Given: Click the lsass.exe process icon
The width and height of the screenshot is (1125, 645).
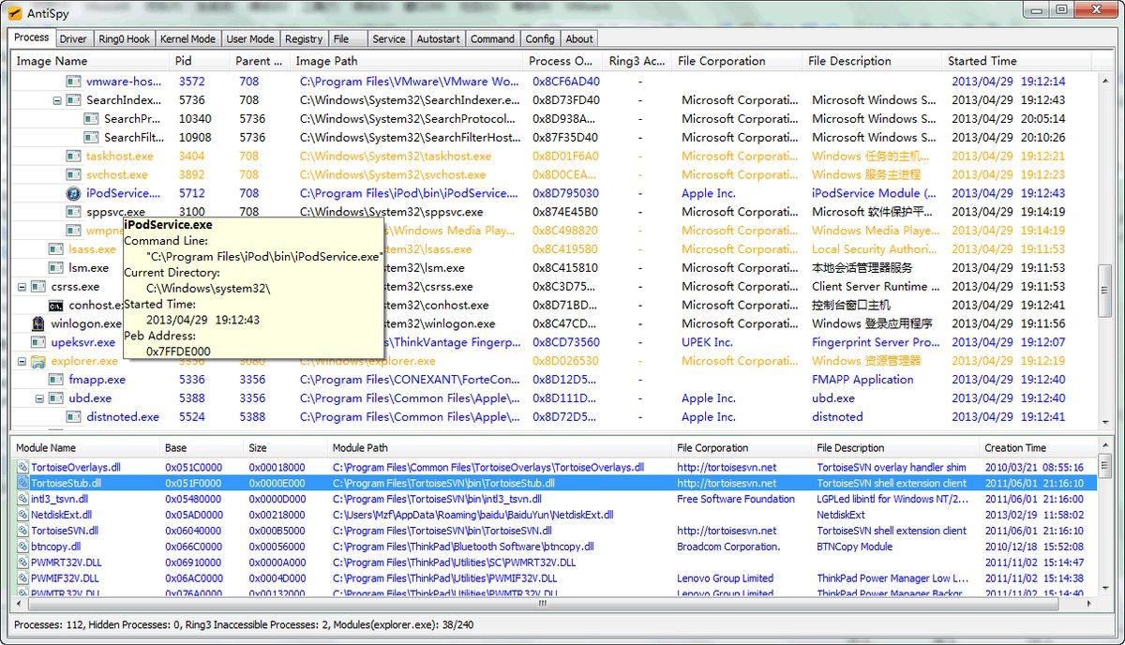Looking at the screenshot, I should 56,249.
